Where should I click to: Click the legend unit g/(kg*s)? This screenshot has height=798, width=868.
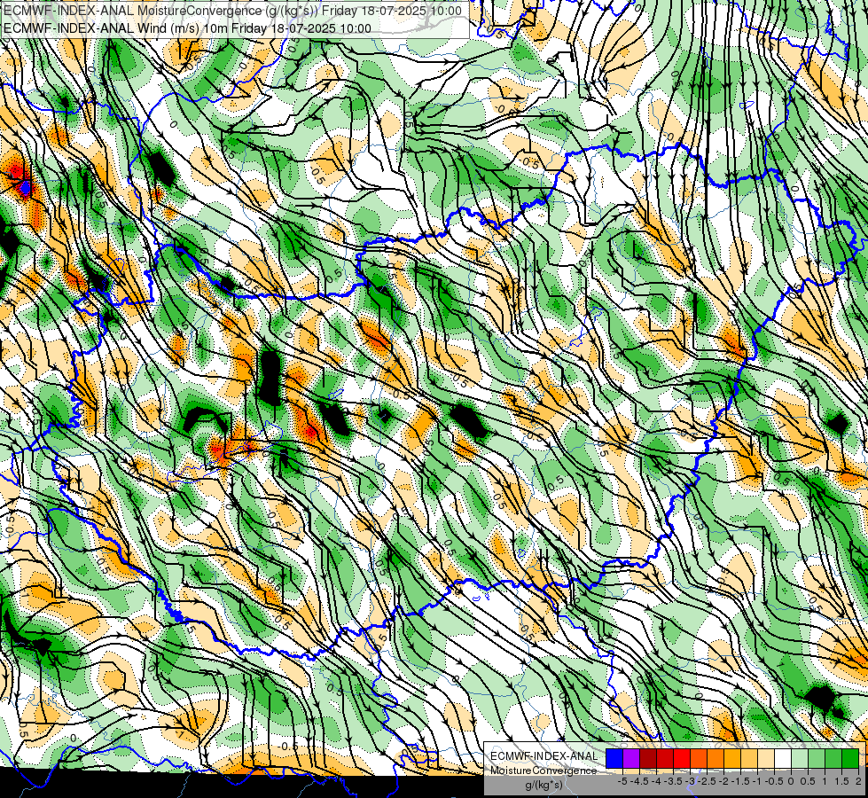pos(543,785)
